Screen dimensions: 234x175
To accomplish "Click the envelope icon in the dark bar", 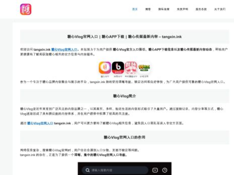I will point(155,170).
